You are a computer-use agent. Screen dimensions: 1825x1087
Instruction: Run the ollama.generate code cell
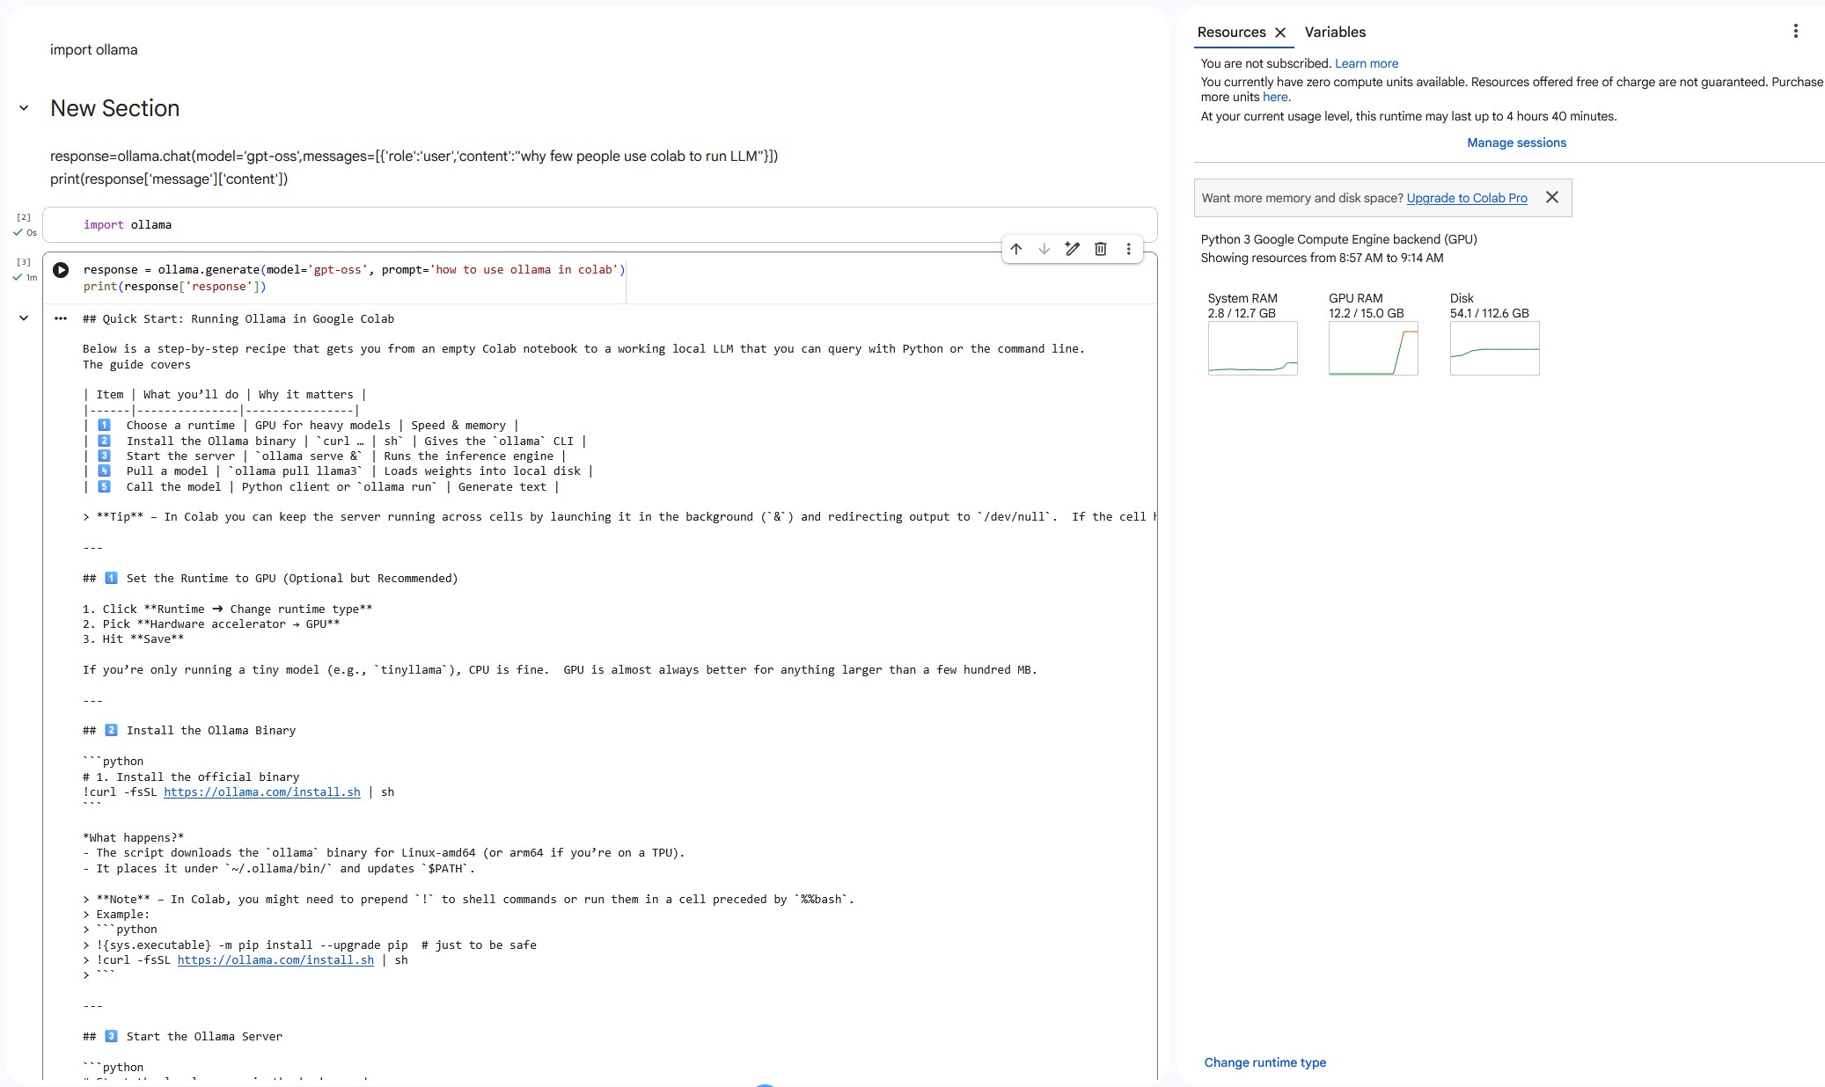61,270
